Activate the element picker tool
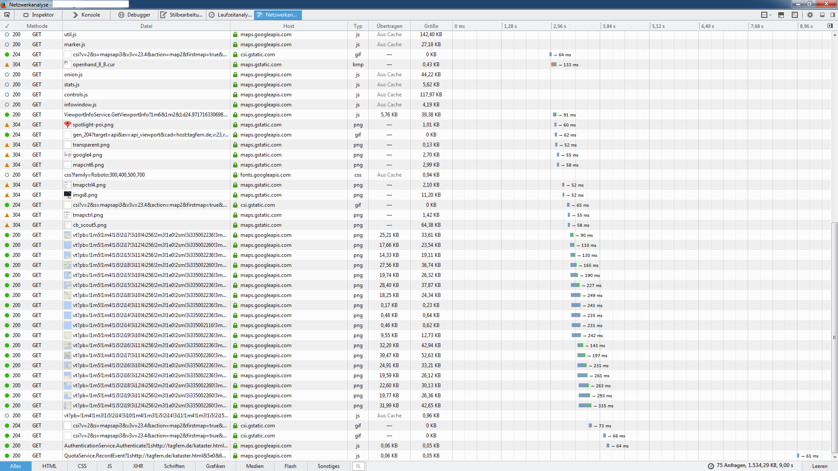Image resolution: width=838 pixels, height=471 pixels. (x=7, y=15)
